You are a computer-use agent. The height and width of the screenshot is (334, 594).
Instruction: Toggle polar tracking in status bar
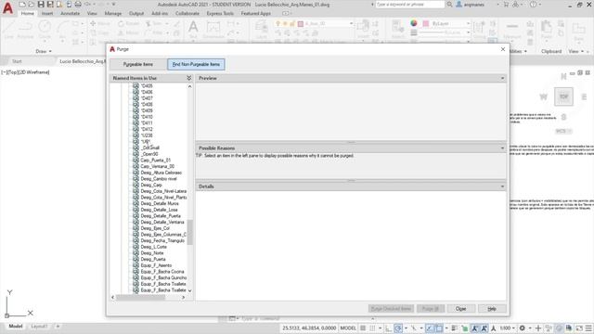pyautogui.click(x=398, y=328)
